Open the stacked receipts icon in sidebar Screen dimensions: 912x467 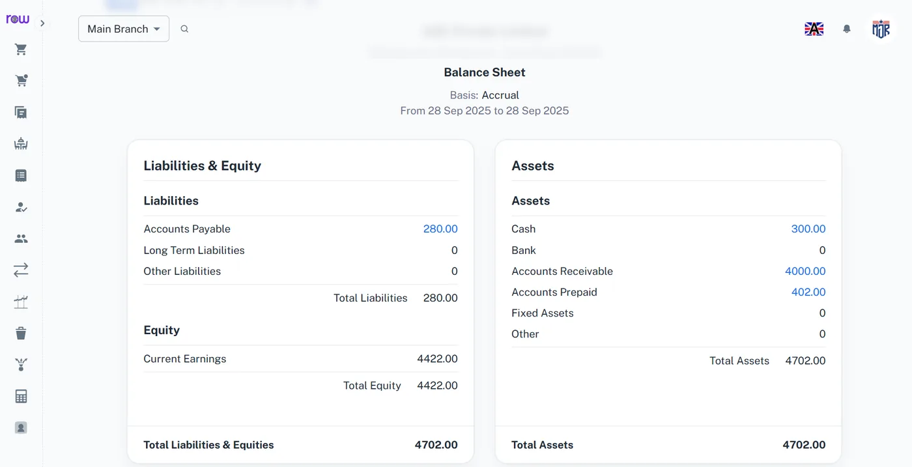tap(21, 113)
